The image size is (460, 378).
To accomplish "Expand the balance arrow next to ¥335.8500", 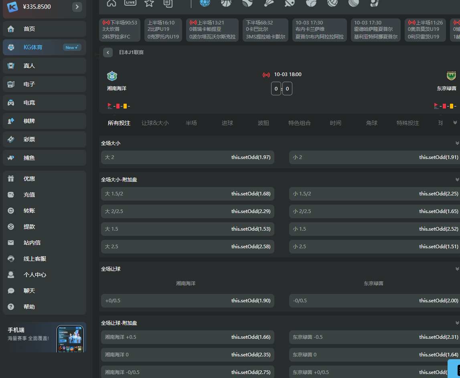I will coord(77,7).
